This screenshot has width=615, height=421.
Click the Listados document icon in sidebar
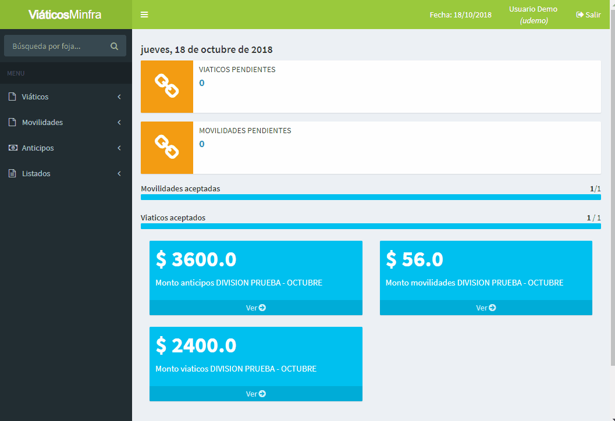point(12,174)
